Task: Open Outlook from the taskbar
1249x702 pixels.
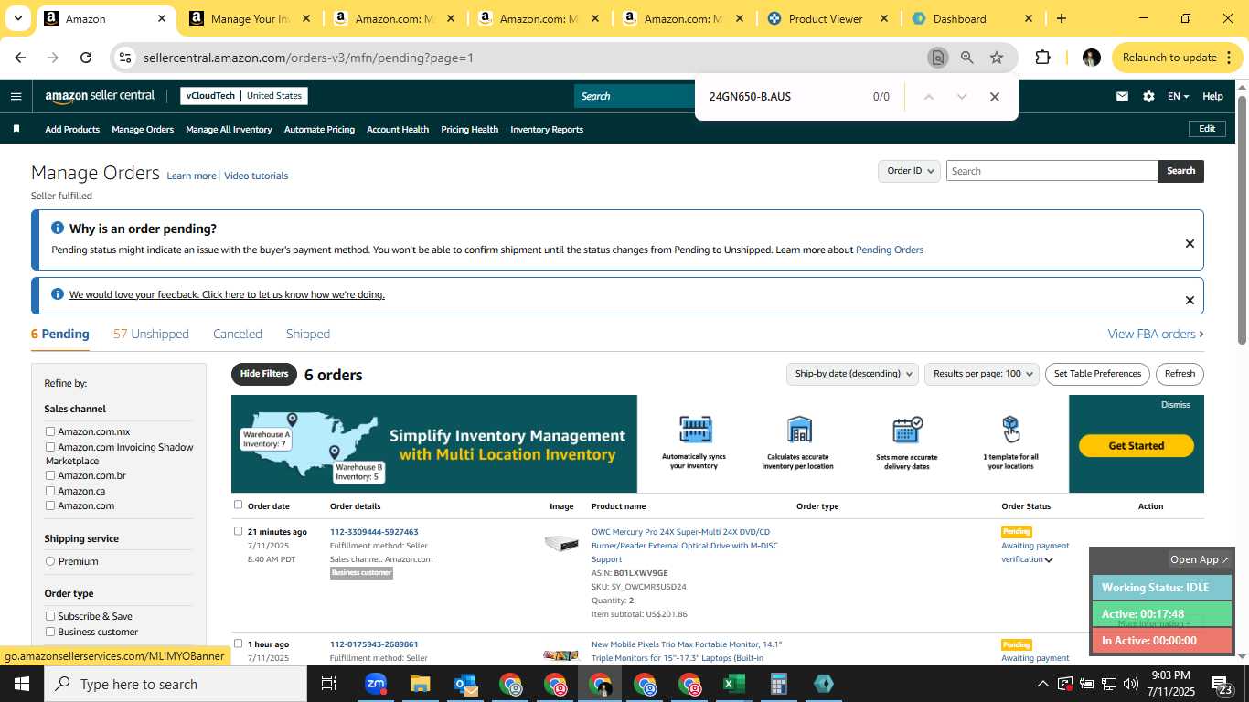Action: tap(465, 684)
